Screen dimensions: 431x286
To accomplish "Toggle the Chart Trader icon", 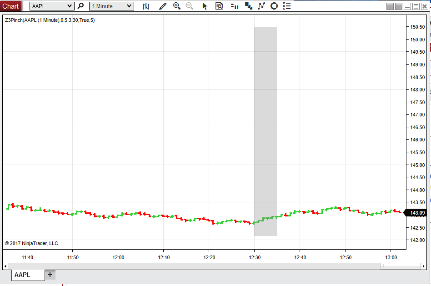I will (x=235, y=6).
